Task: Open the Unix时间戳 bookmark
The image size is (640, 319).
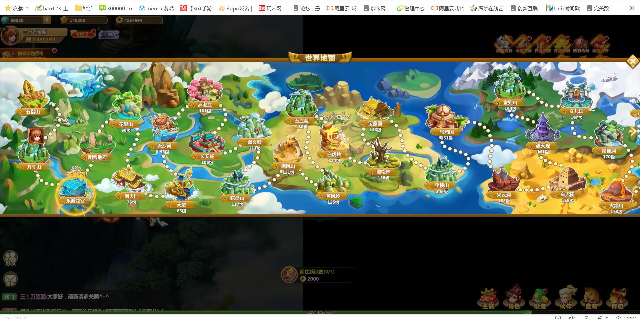Action: pyautogui.click(x=563, y=8)
